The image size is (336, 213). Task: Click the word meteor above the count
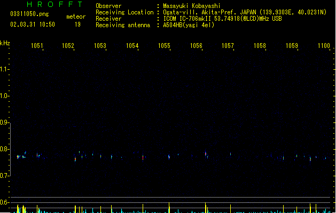(76, 17)
